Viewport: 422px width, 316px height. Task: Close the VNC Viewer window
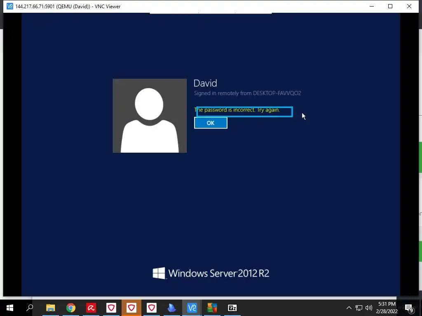tap(409, 6)
